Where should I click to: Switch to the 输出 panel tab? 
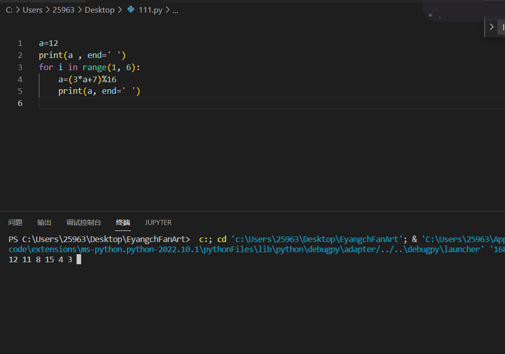point(44,222)
